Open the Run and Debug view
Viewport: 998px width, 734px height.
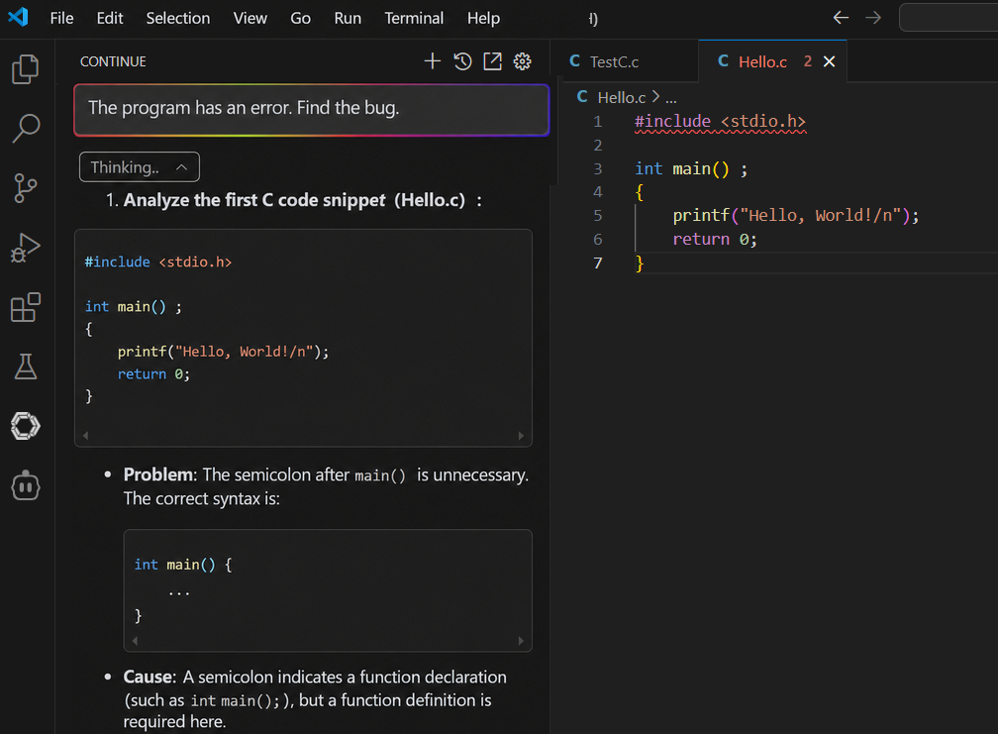tap(26, 248)
